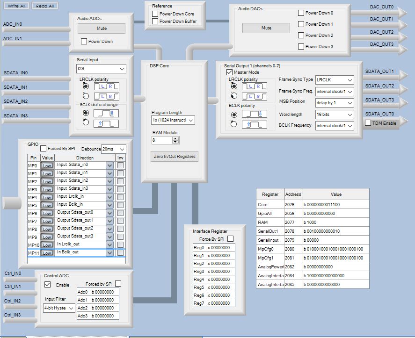Uncheck Master Mode in Serial Output 1
This screenshot has width=415, height=338.
click(229, 72)
